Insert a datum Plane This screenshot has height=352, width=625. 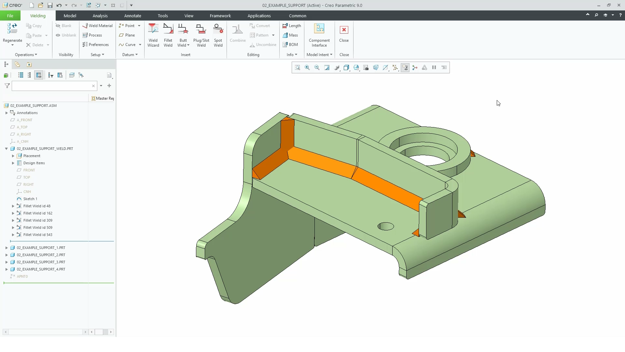127,35
